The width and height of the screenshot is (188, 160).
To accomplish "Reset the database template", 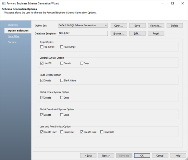I will pyautogui.click(x=156, y=33).
